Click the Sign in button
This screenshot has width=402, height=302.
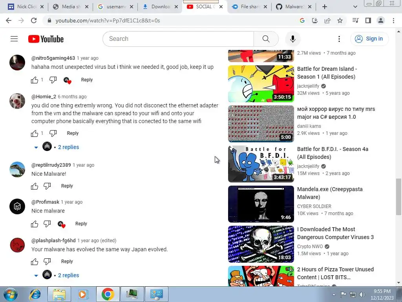(369, 39)
